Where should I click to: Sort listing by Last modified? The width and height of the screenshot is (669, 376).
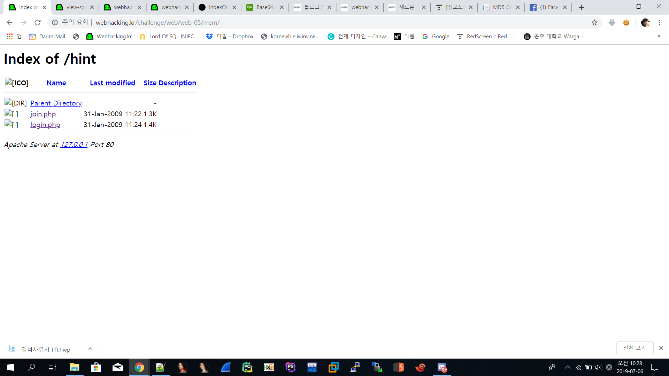(112, 83)
